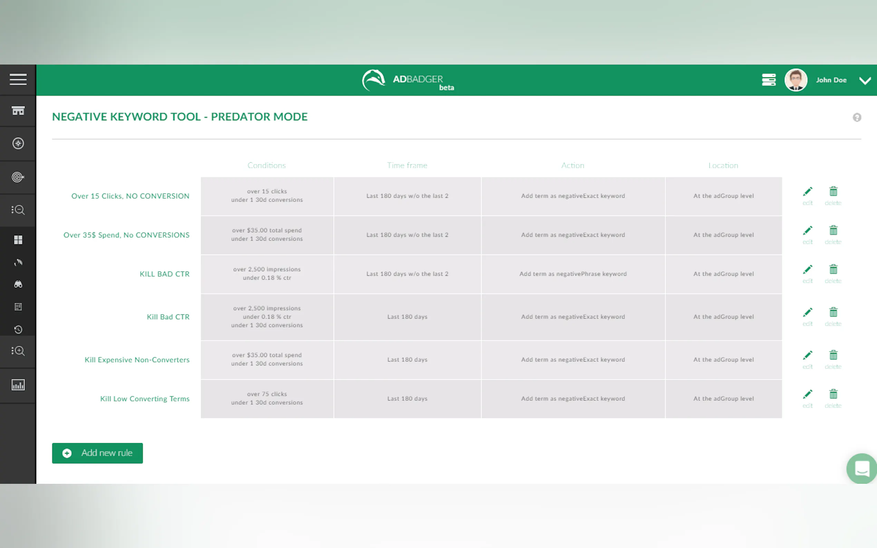877x548 pixels.
Task: Open the hamburger menu in sidebar
Action: [x=18, y=79]
